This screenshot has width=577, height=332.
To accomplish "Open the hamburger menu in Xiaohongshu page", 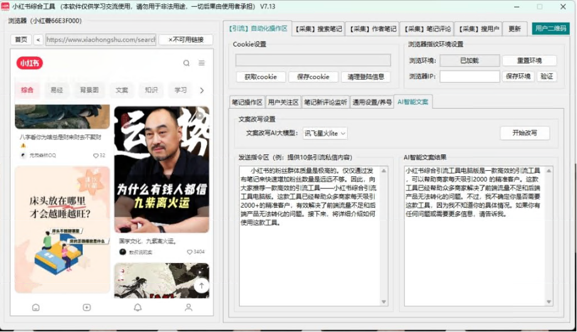I will (x=202, y=63).
